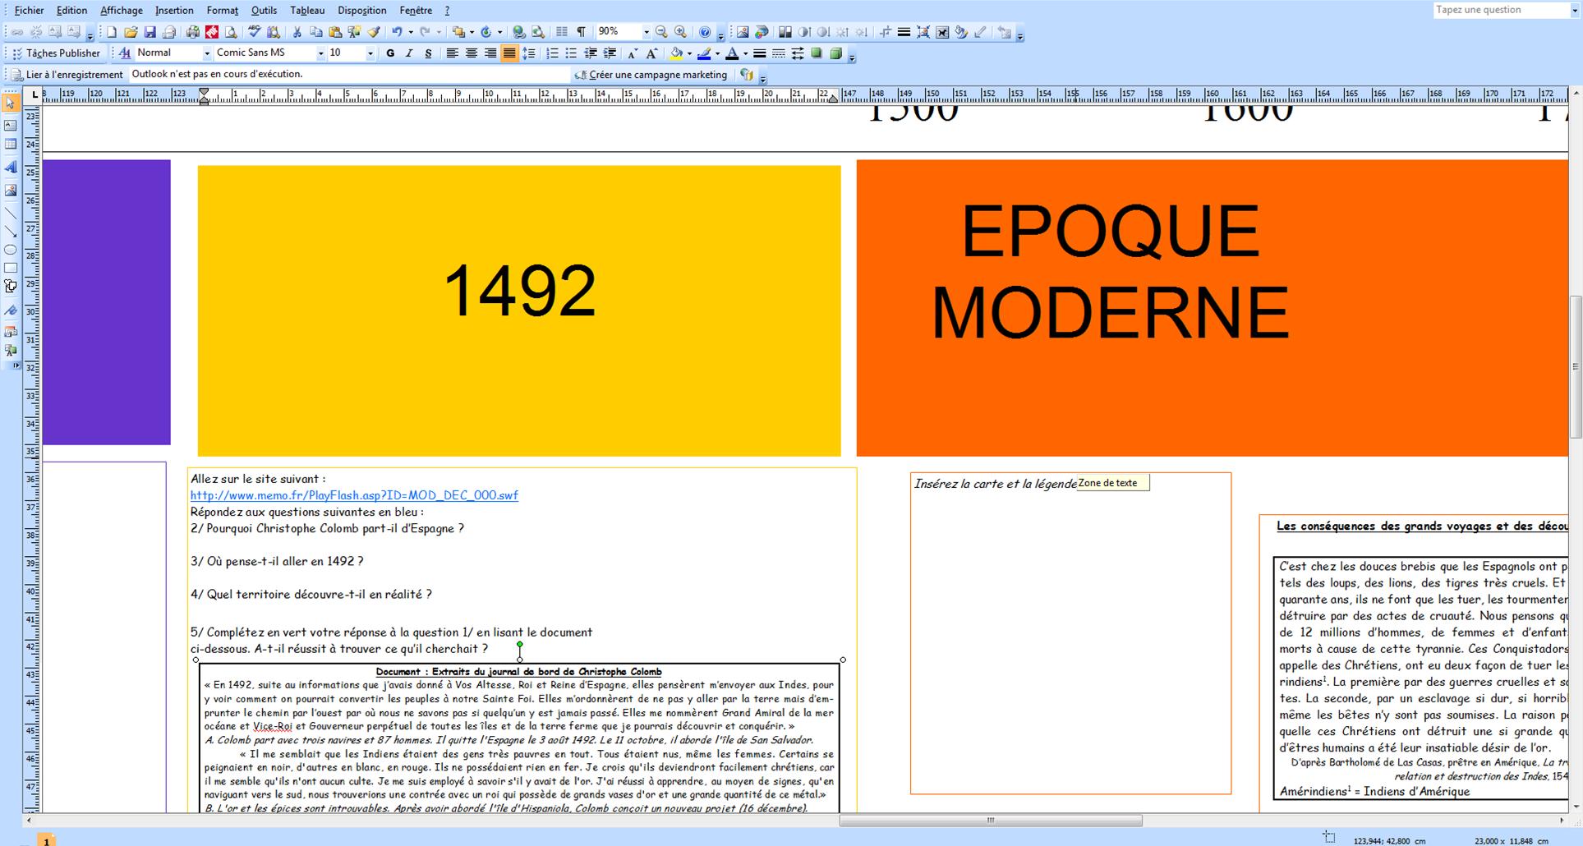Screen dimensions: 1583x846
Task: Toggle justified text alignment
Action: coord(509,53)
